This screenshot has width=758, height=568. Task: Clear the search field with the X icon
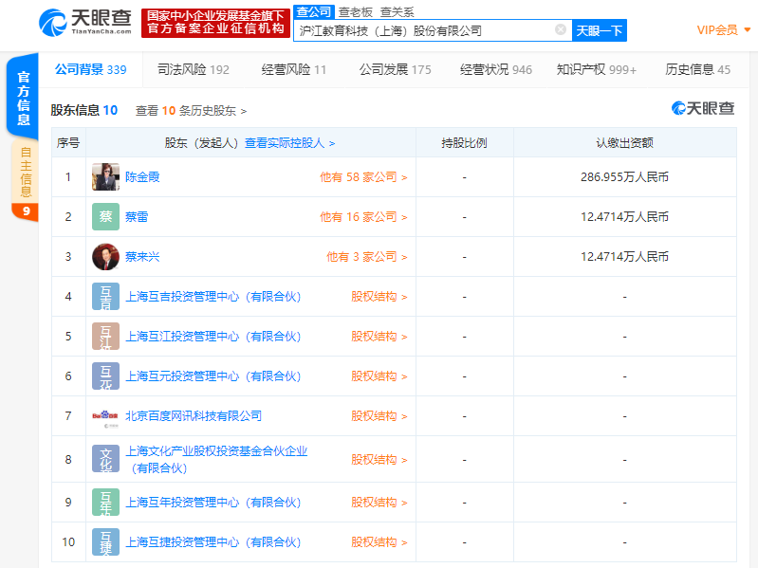click(561, 30)
